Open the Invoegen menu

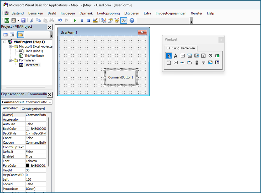(x=68, y=13)
